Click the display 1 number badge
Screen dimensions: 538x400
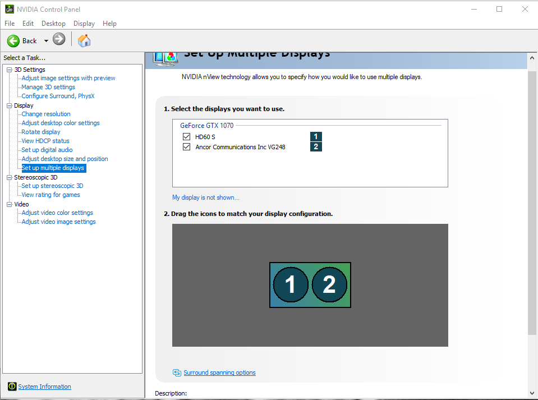(316, 136)
